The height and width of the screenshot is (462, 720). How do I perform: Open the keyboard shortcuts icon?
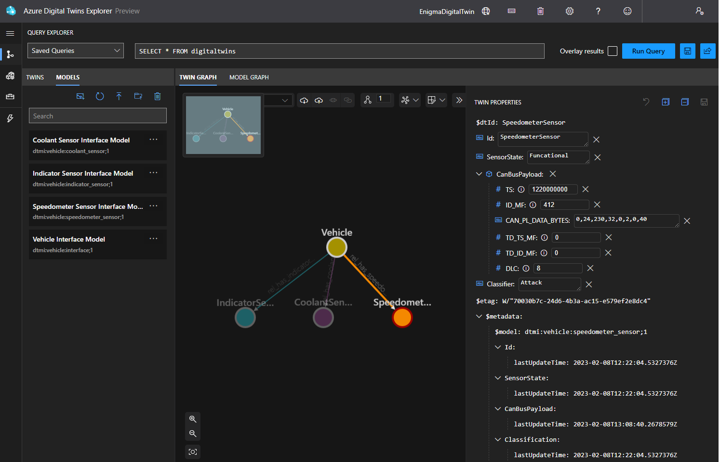click(512, 11)
